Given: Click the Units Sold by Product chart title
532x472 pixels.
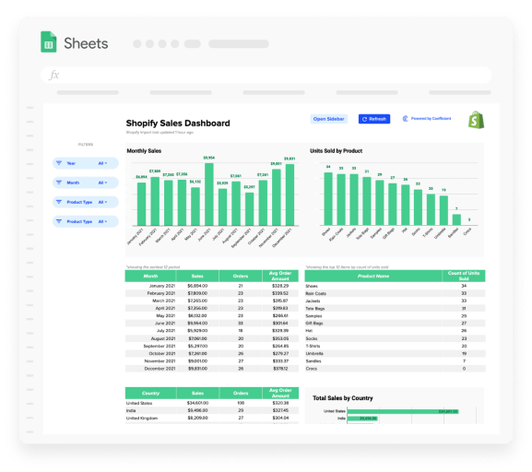Looking at the screenshot, I should click(x=336, y=150).
